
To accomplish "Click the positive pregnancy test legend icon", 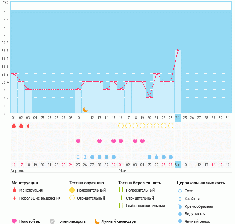I will click(121, 190).
